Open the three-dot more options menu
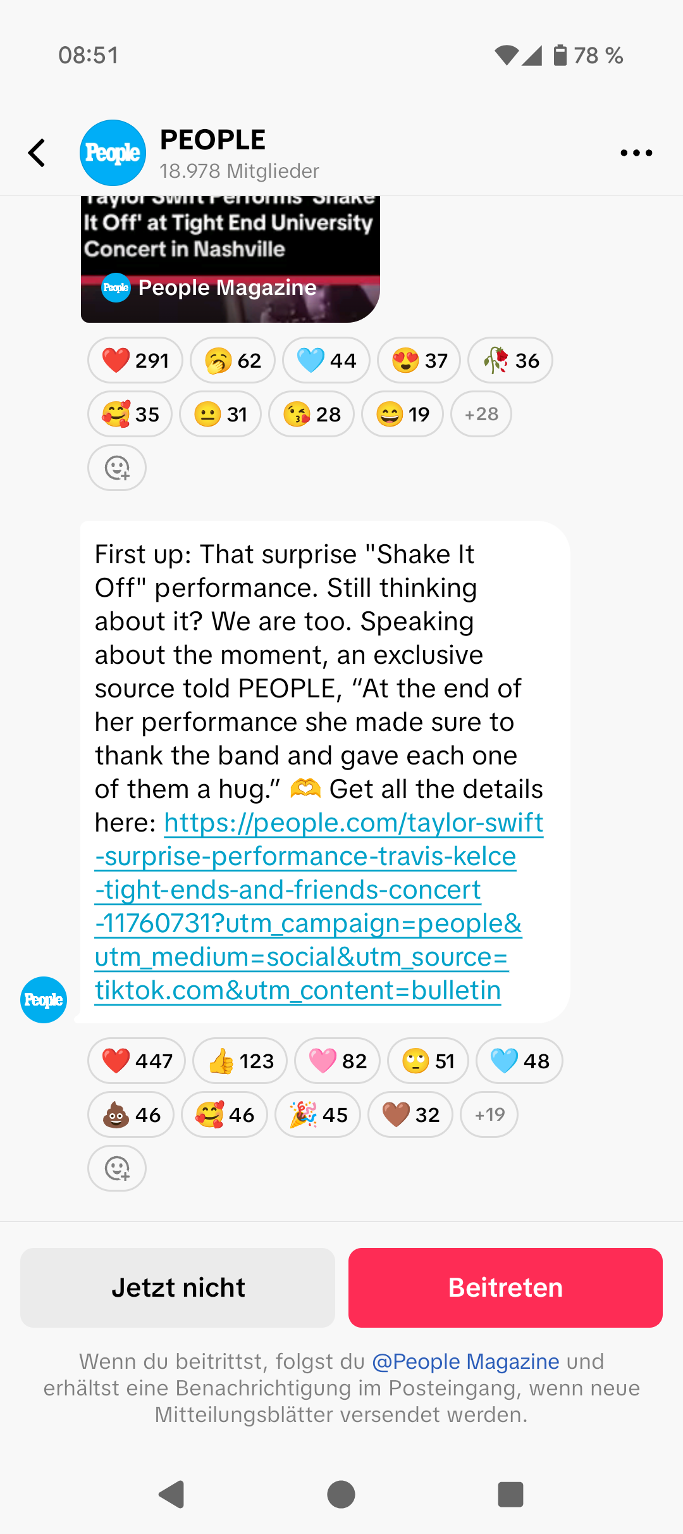683x1534 pixels. (636, 153)
